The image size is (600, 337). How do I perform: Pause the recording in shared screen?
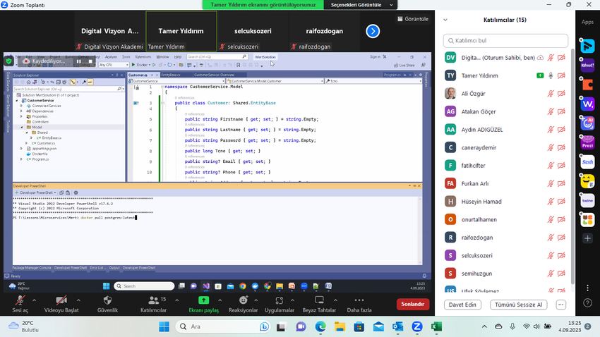(79, 61)
